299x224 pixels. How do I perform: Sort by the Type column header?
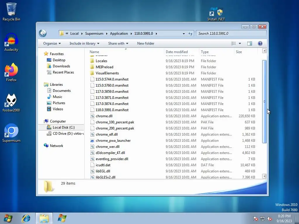(x=216, y=52)
